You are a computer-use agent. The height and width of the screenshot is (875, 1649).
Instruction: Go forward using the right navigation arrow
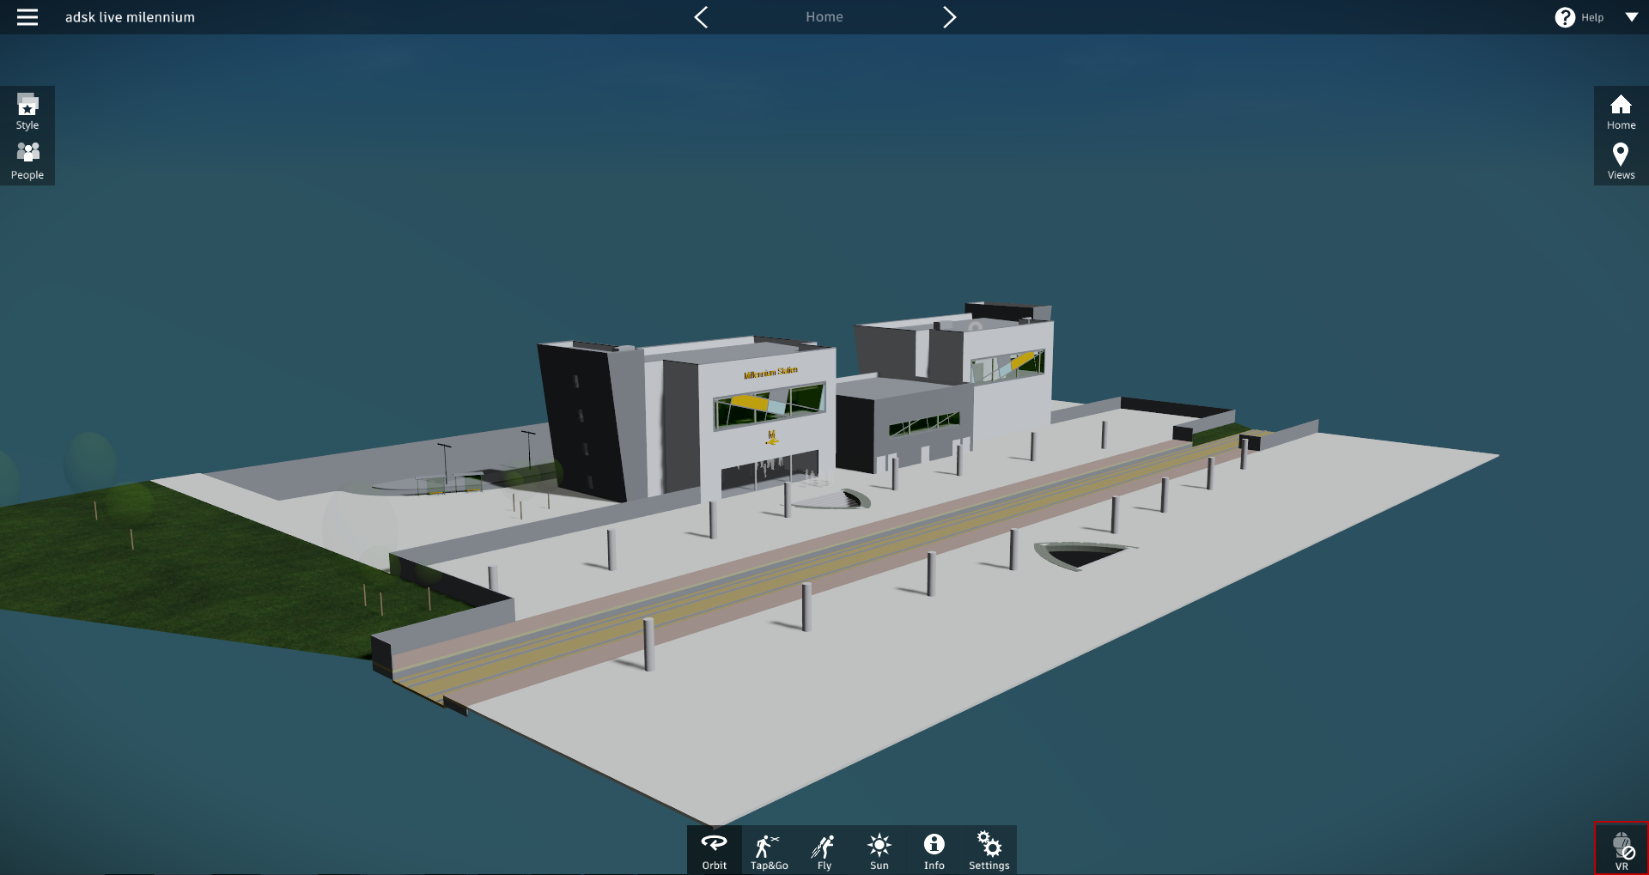point(949,16)
